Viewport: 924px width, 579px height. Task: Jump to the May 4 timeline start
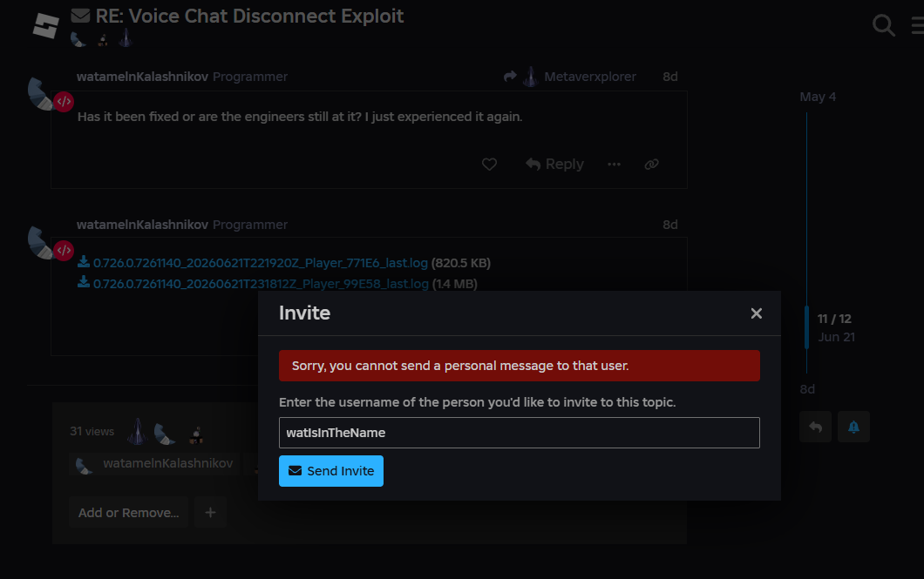point(818,98)
